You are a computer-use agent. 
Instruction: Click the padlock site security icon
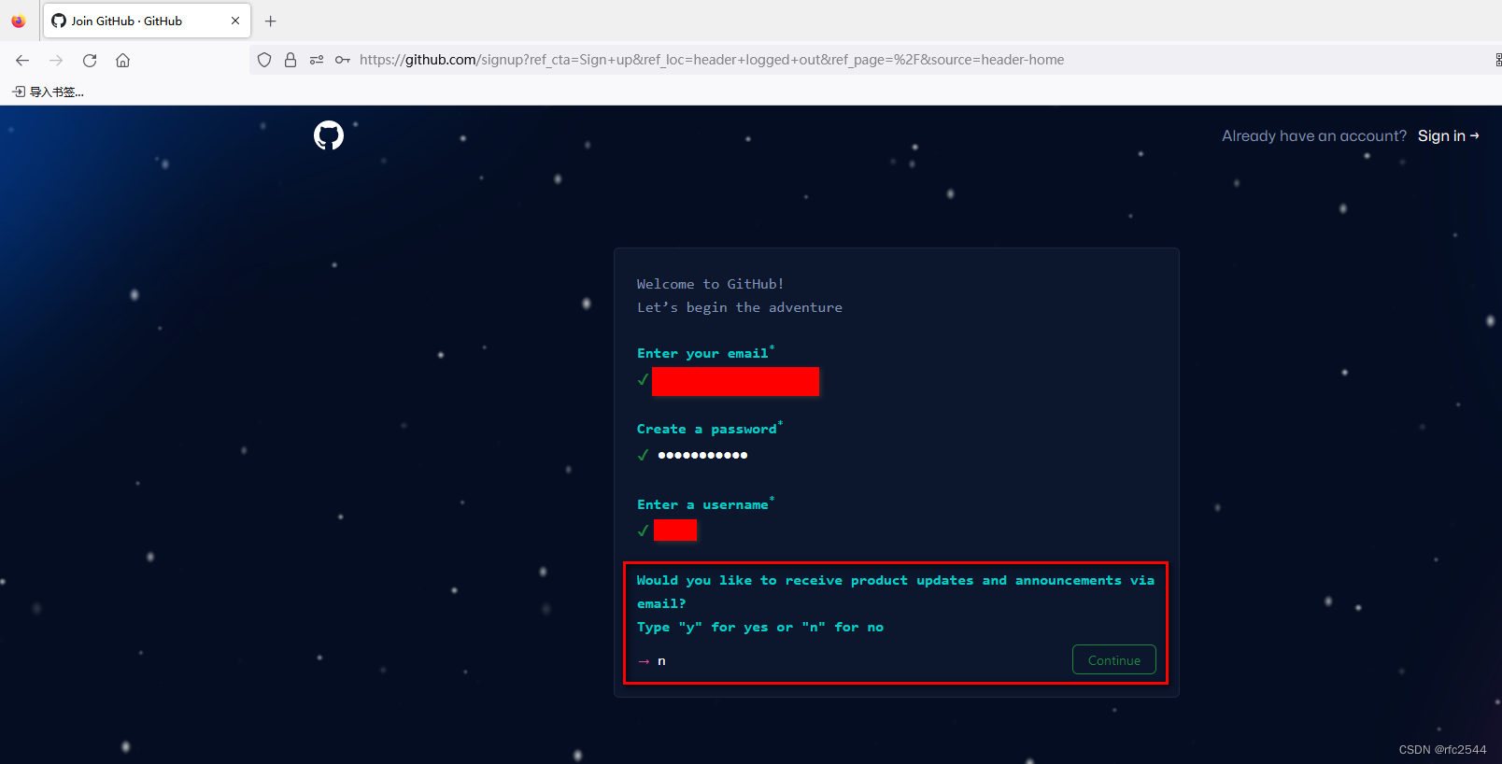pyautogui.click(x=290, y=60)
